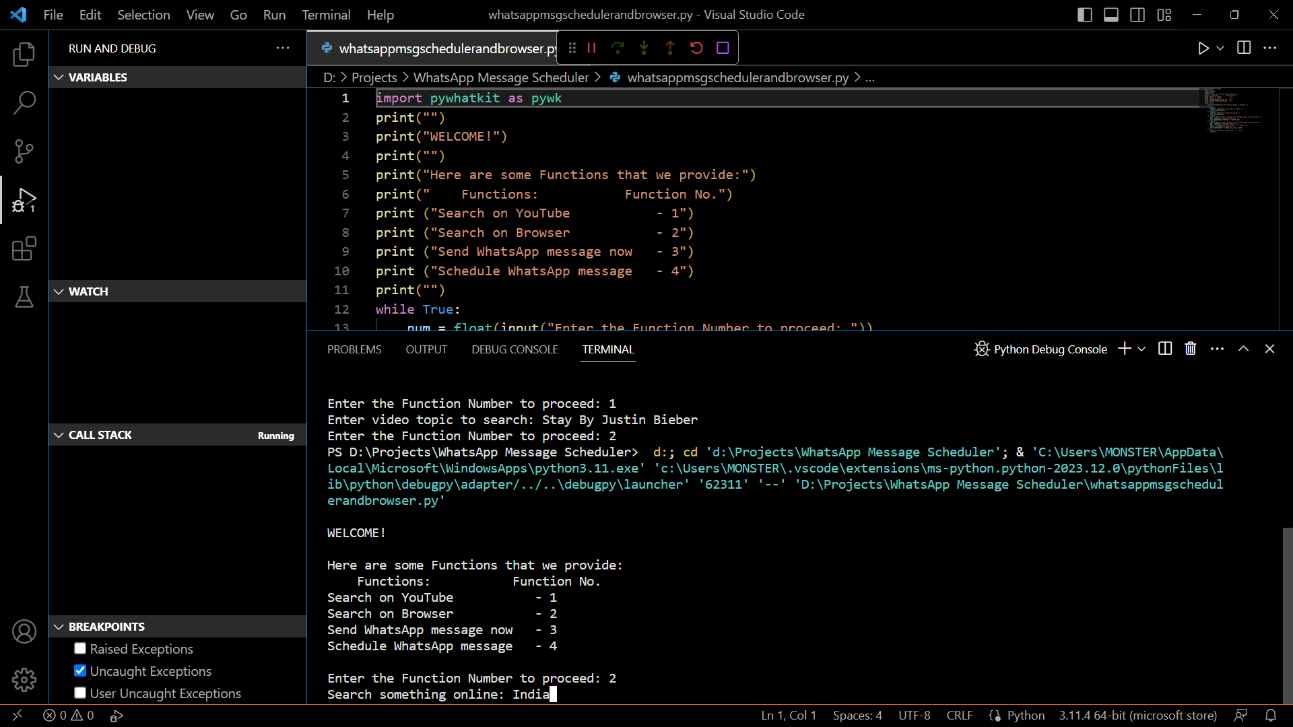Step over in the debug toolbar
This screenshot has width=1293, height=727.
[x=618, y=48]
